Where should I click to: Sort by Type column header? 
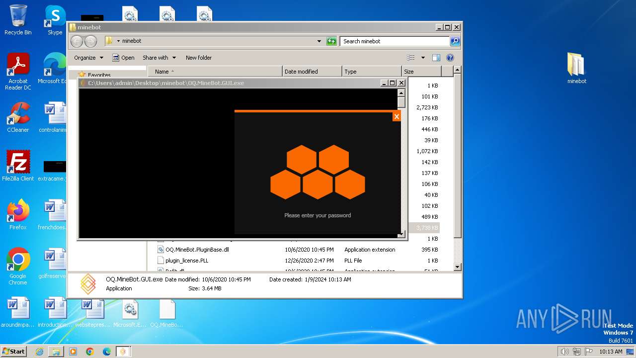pos(372,72)
